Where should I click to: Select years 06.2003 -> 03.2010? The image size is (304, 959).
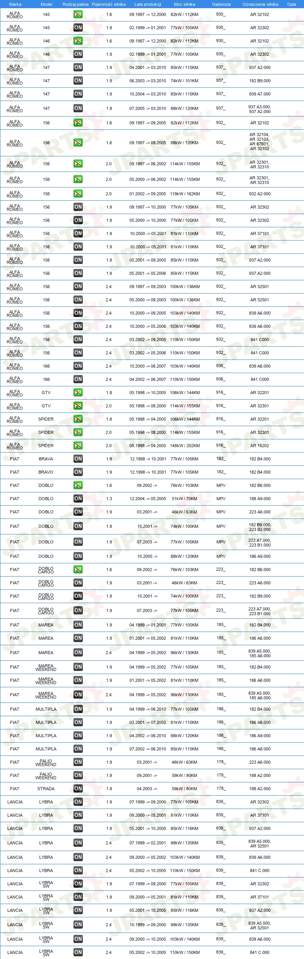148,81
